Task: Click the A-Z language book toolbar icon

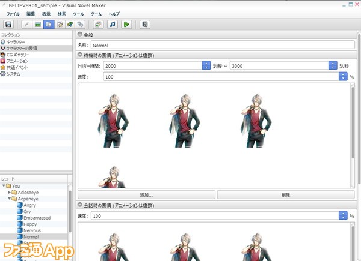Action: click(145, 25)
